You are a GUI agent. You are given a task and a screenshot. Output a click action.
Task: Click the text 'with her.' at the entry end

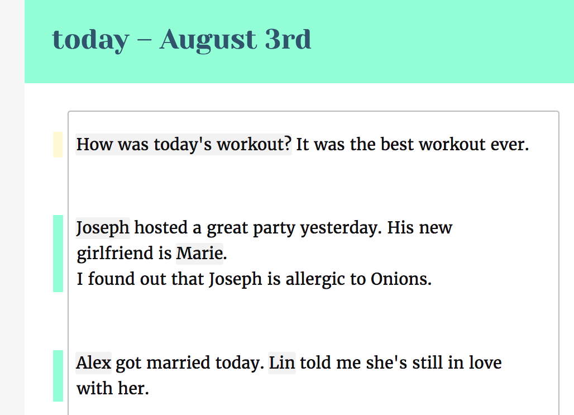pyautogui.click(x=113, y=388)
